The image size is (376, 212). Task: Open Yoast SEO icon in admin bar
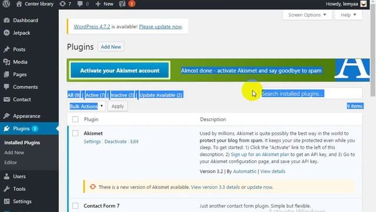pos(122,4)
